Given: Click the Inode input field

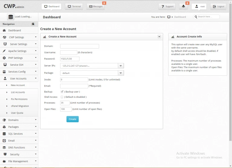Looking at the screenshot, I should [x=74, y=80].
